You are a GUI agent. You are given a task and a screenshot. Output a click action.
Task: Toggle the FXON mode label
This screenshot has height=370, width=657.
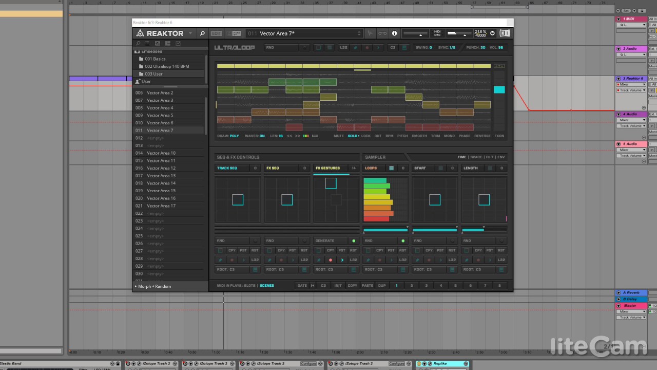click(499, 136)
